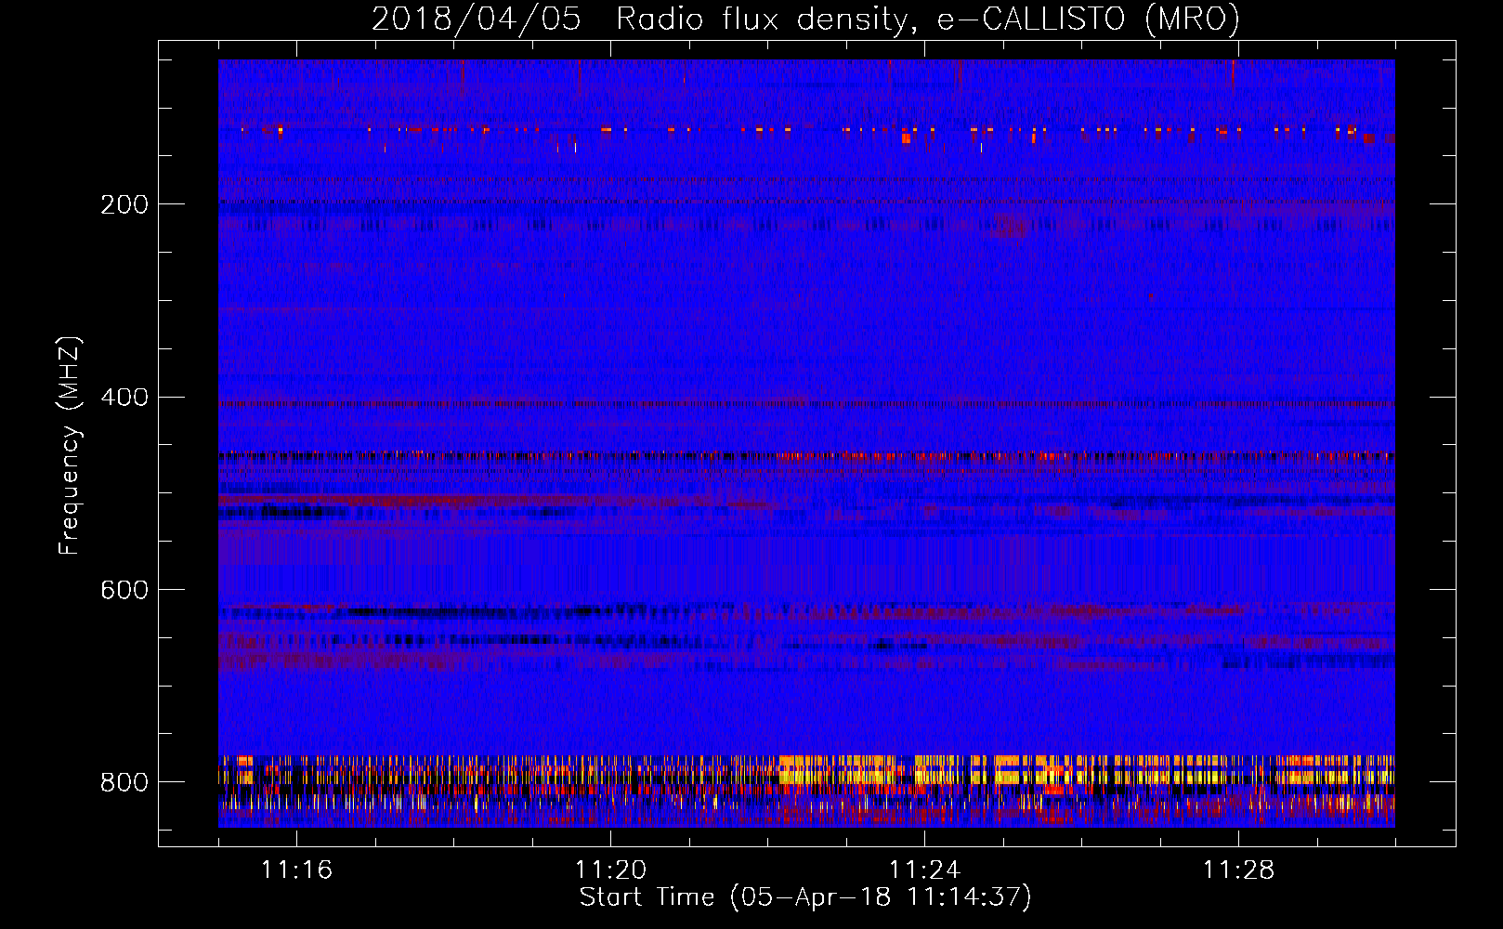
Task: Click the 'Start Time (05-Apr-18 11:14:37)' label
Action: 805,897
